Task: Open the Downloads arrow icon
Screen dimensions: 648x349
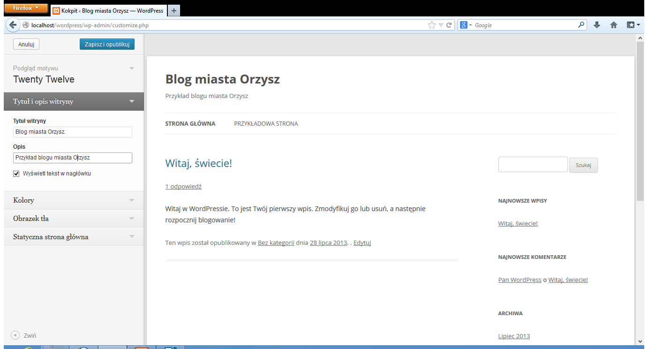Action: (x=597, y=25)
